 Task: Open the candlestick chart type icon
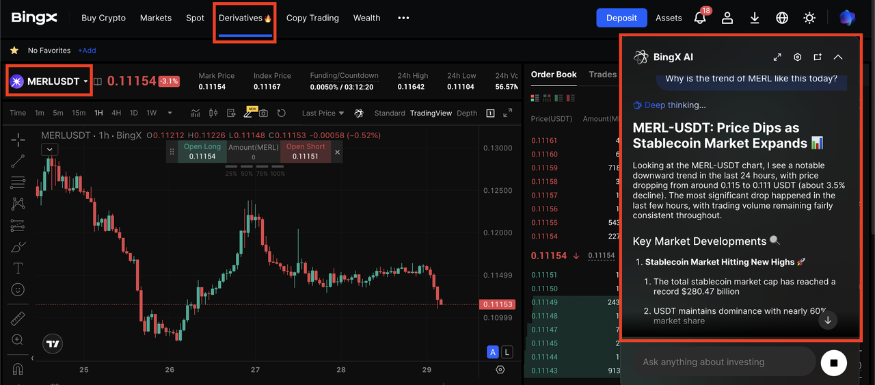(213, 113)
